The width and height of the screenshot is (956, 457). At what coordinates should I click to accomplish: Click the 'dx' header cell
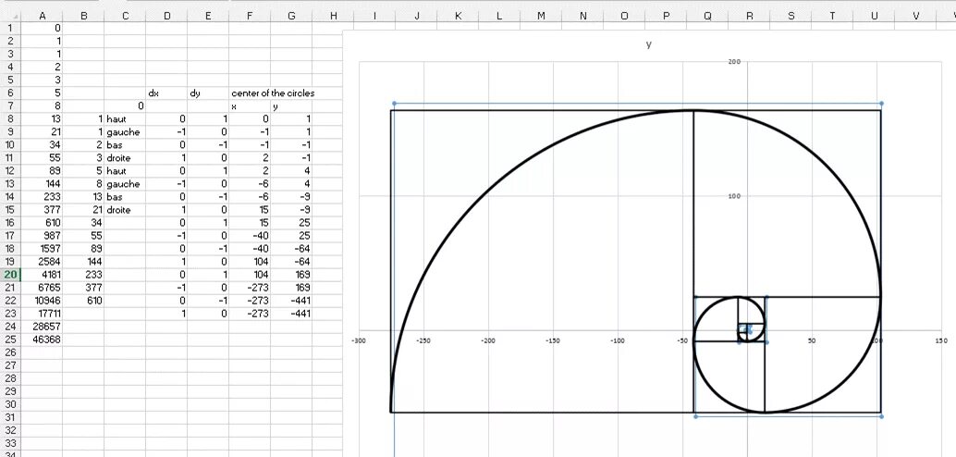[166, 93]
